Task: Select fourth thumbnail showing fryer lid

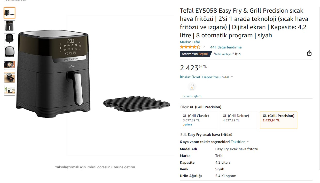Action: click(10, 52)
